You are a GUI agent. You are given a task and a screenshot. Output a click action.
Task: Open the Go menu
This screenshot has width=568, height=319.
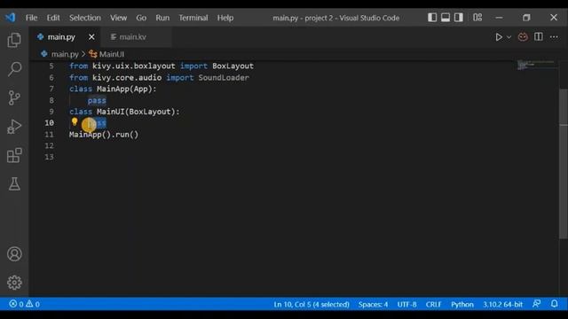pos(141,18)
